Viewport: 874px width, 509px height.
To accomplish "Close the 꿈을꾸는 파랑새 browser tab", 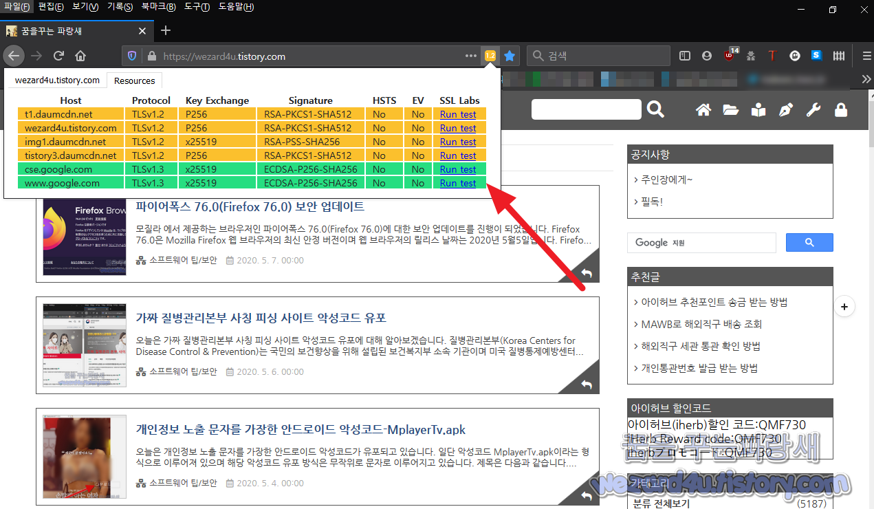I will (x=142, y=31).
